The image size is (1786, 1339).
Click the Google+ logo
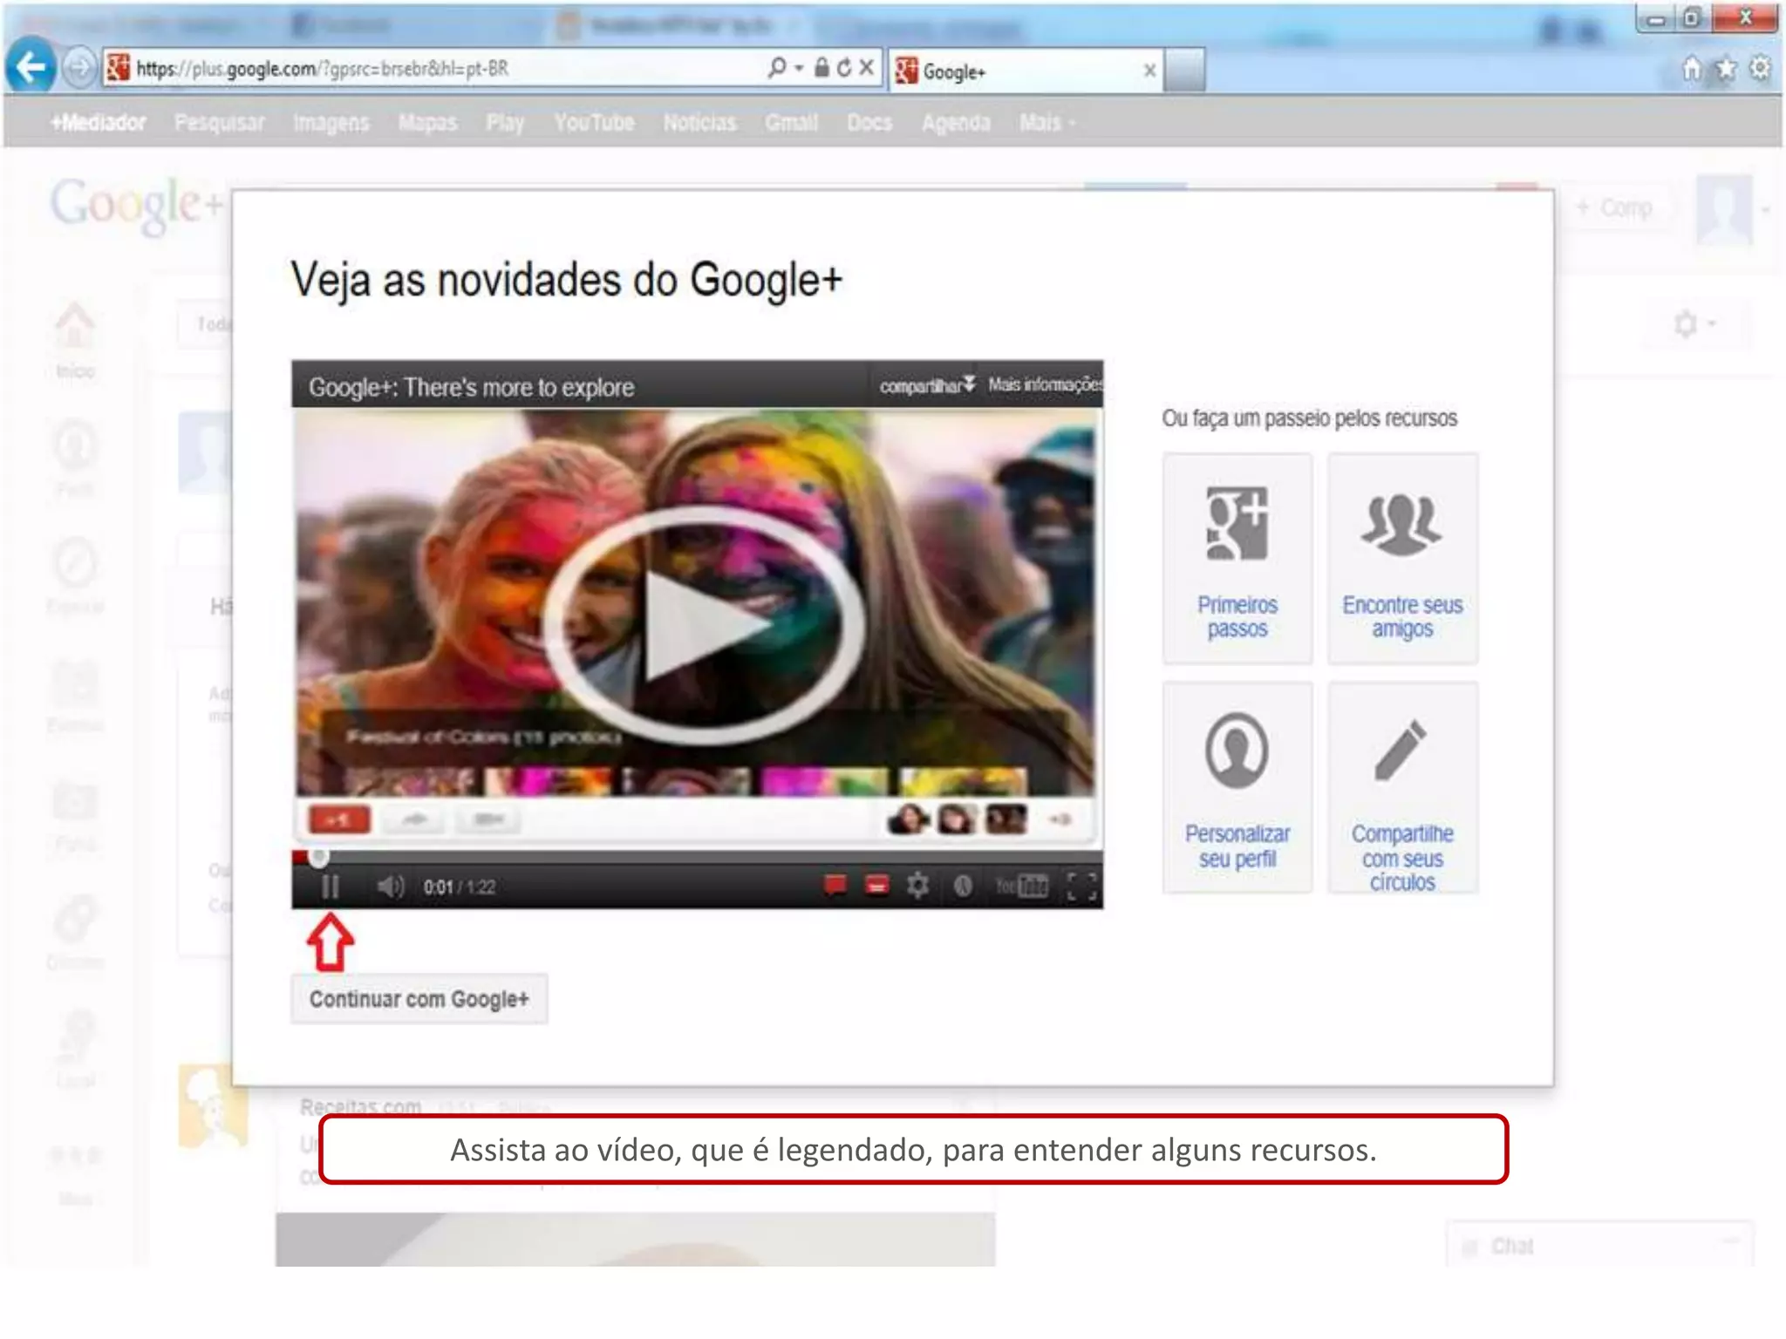pyautogui.click(x=136, y=205)
